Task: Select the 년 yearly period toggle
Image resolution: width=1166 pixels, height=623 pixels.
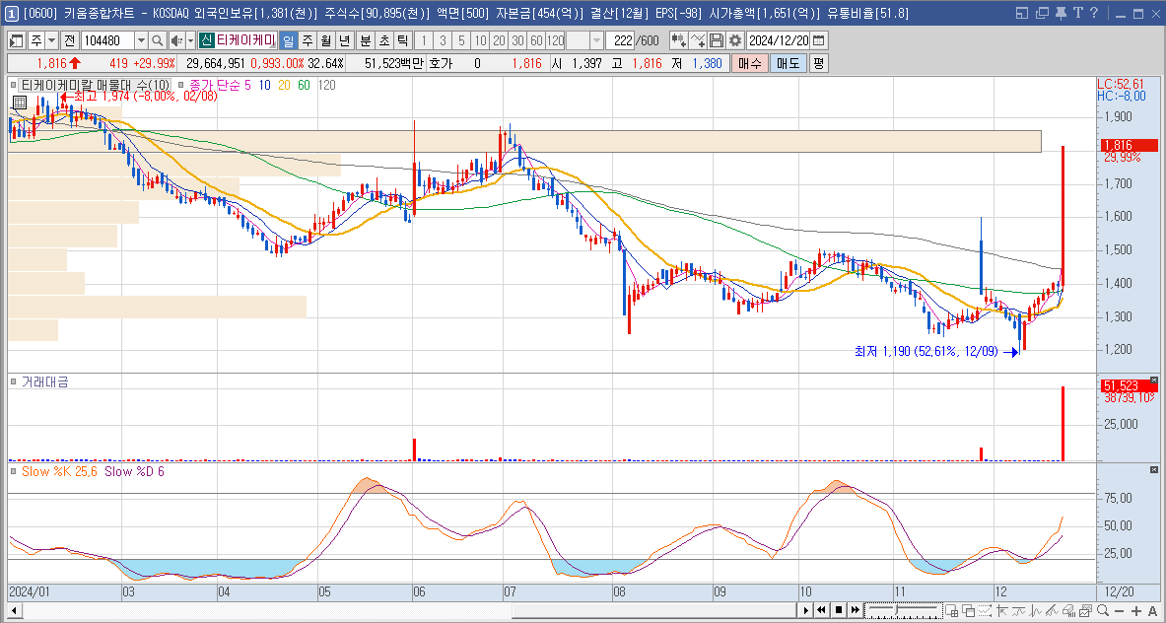Action: pyautogui.click(x=344, y=40)
